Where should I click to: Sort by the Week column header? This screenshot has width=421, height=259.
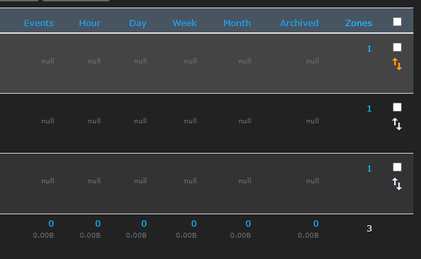tap(184, 23)
